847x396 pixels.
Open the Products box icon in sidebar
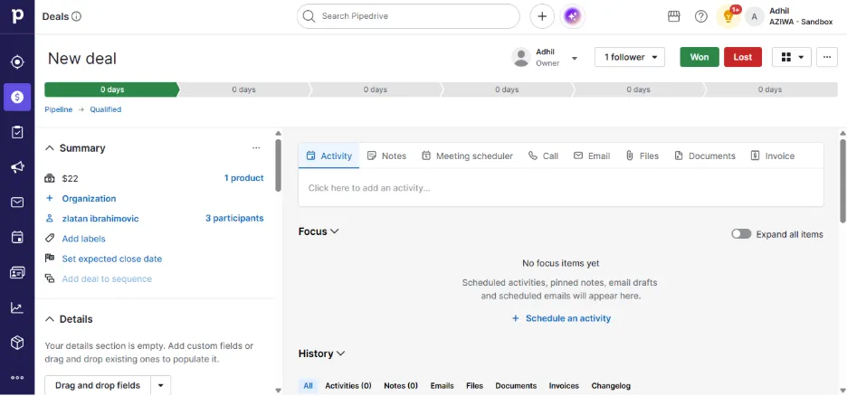click(x=17, y=343)
